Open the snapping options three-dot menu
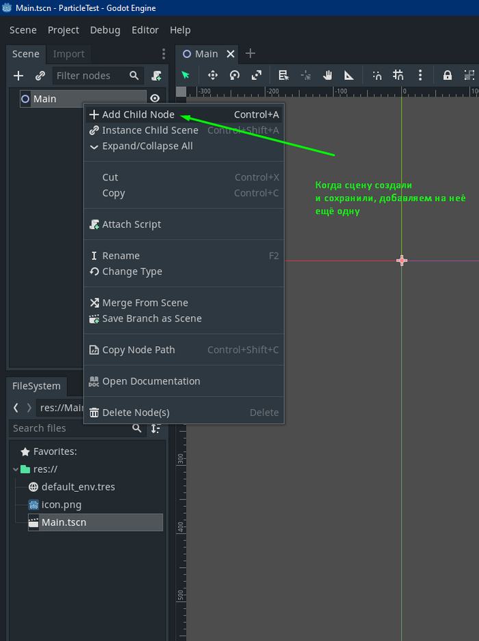 pyautogui.click(x=420, y=75)
